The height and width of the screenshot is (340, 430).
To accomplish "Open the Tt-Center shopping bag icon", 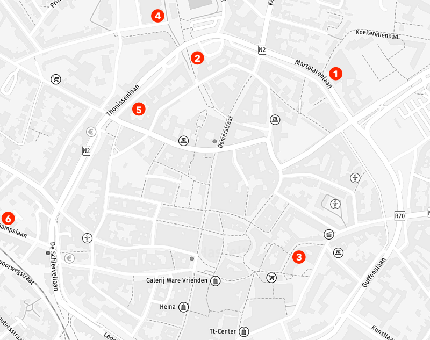I will tap(243, 332).
